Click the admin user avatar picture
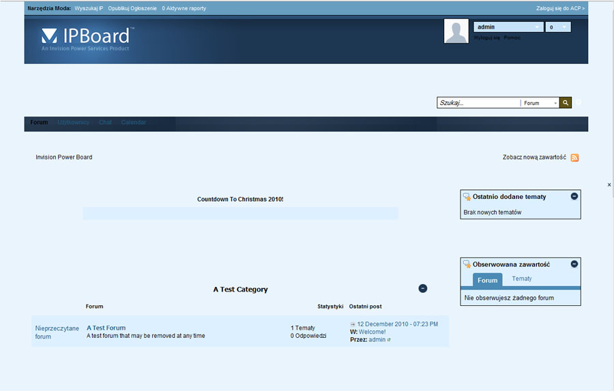 (456, 31)
